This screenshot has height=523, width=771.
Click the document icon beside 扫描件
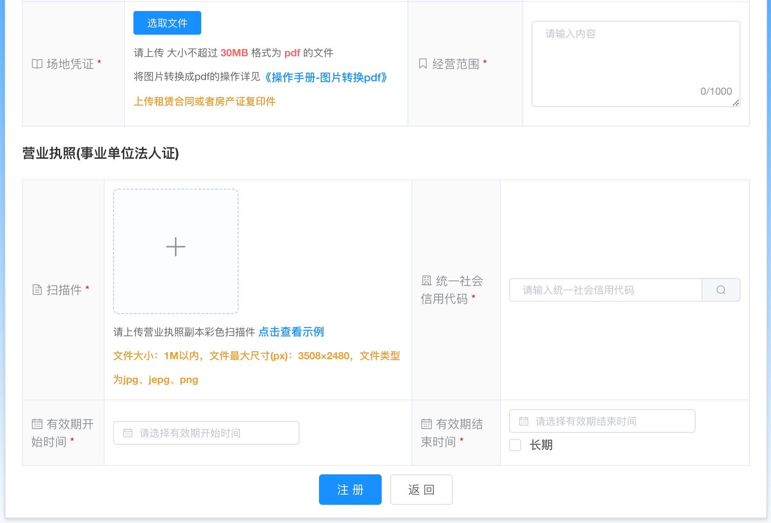pyautogui.click(x=37, y=290)
